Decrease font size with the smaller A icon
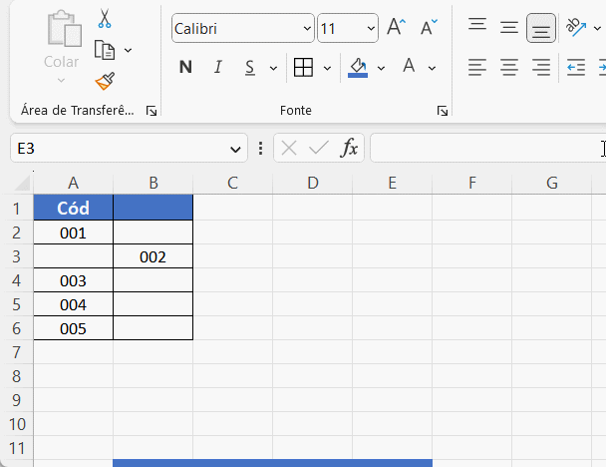This screenshot has height=467, width=606. click(429, 28)
